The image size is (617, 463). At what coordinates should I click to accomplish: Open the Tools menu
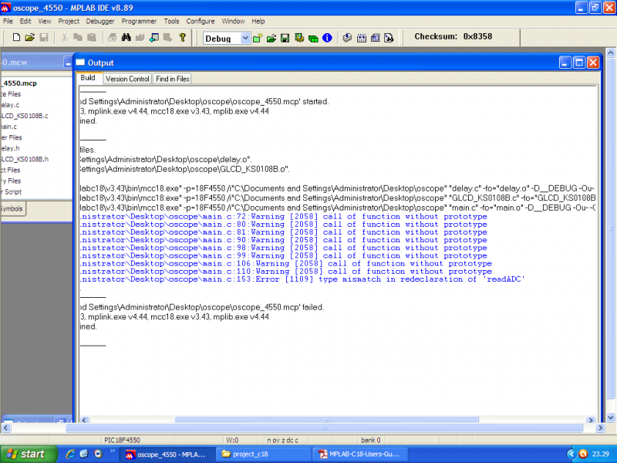[x=171, y=22]
